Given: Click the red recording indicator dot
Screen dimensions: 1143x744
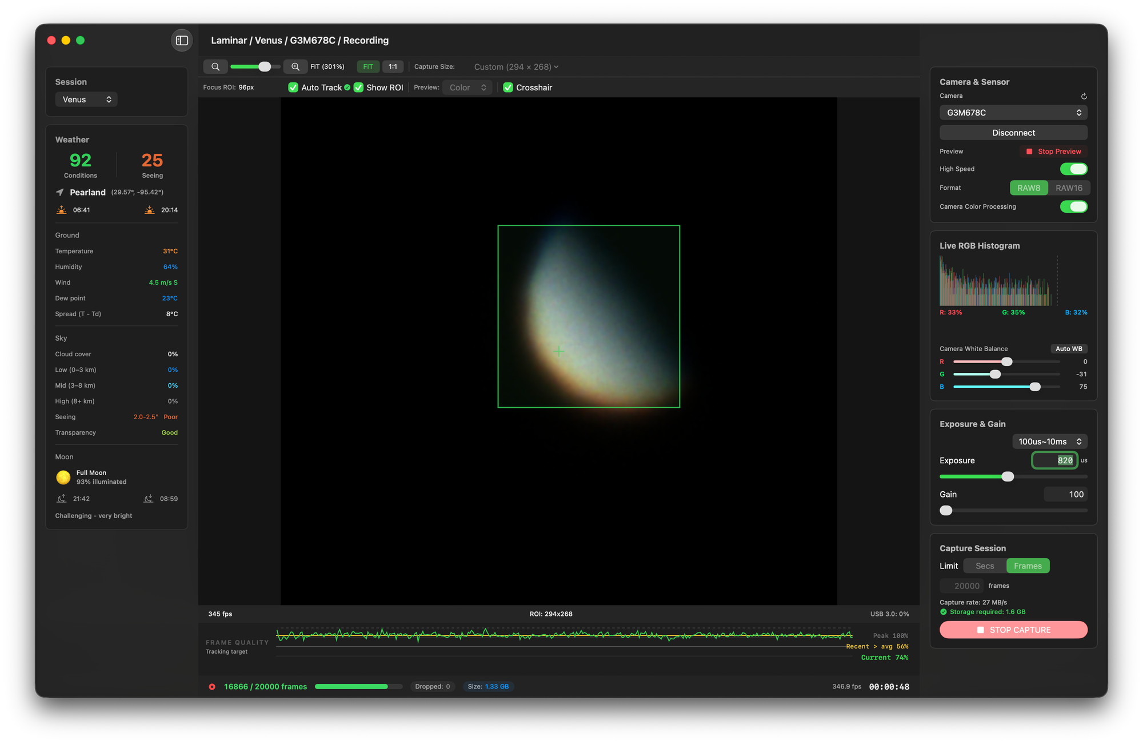Looking at the screenshot, I should point(212,687).
